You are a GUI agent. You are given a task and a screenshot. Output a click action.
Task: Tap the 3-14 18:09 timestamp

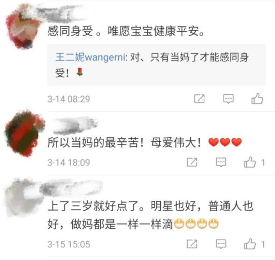click(69, 163)
